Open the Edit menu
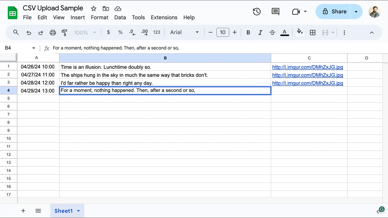The width and height of the screenshot is (388, 218). pyautogui.click(x=42, y=18)
